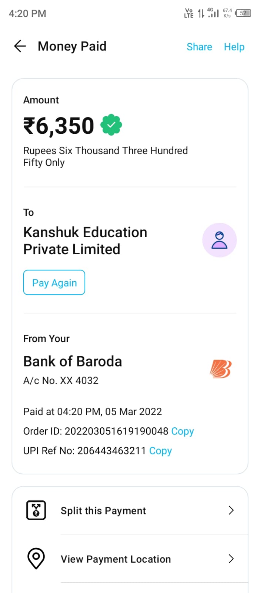
Task: Tap the ₹6,350 amount text
Action: pos(59,126)
